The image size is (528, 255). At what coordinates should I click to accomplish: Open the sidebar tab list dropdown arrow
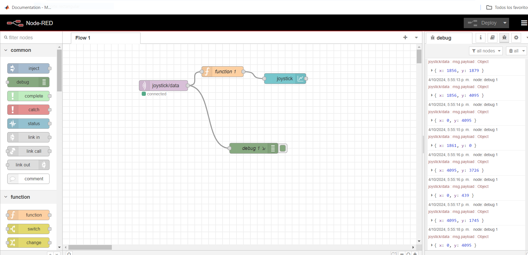pyautogui.click(x=526, y=38)
